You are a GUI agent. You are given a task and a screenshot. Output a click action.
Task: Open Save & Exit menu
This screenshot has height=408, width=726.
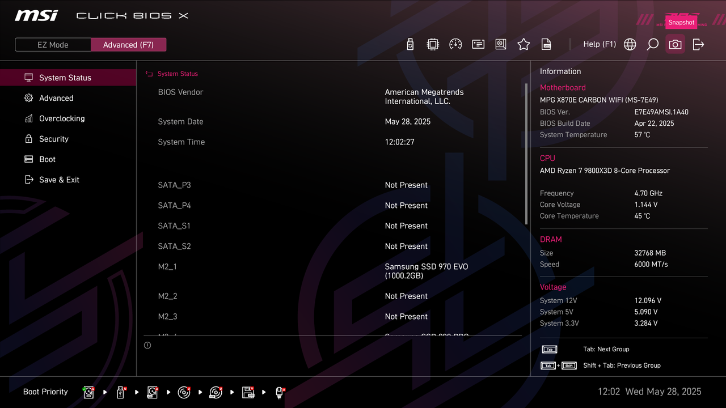pos(68,180)
